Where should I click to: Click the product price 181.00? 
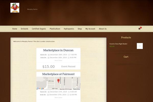click(112, 46)
